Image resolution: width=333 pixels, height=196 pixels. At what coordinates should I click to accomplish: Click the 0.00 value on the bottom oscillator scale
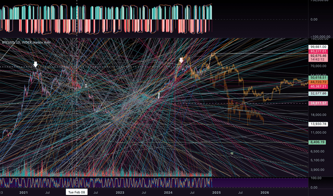pos(314,187)
